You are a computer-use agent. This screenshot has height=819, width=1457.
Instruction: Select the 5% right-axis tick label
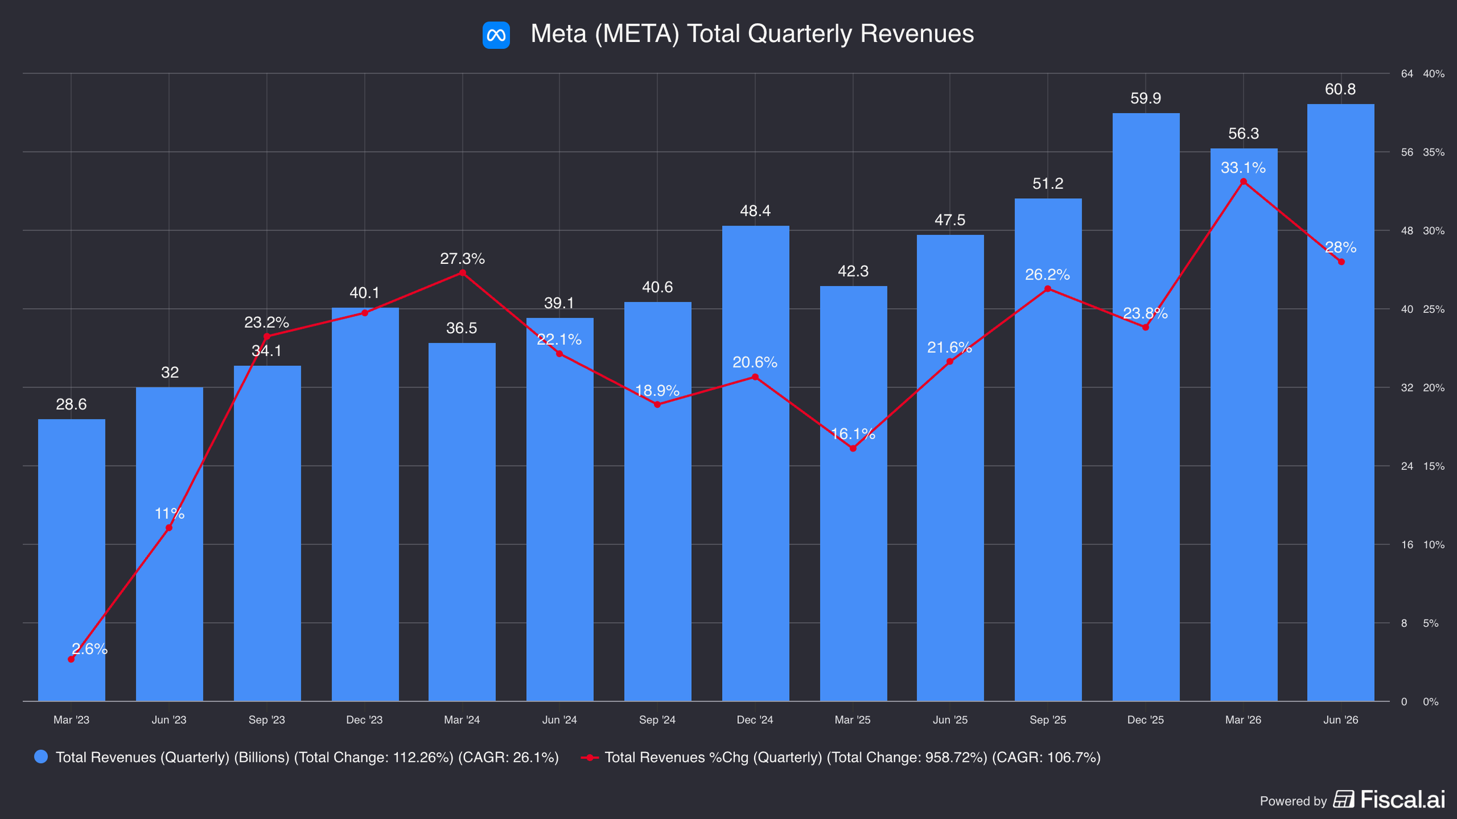[1431, 623]
